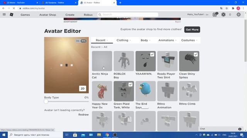Expand the Body category dropdown
The image size is (247, 138).
pos(145,40)
